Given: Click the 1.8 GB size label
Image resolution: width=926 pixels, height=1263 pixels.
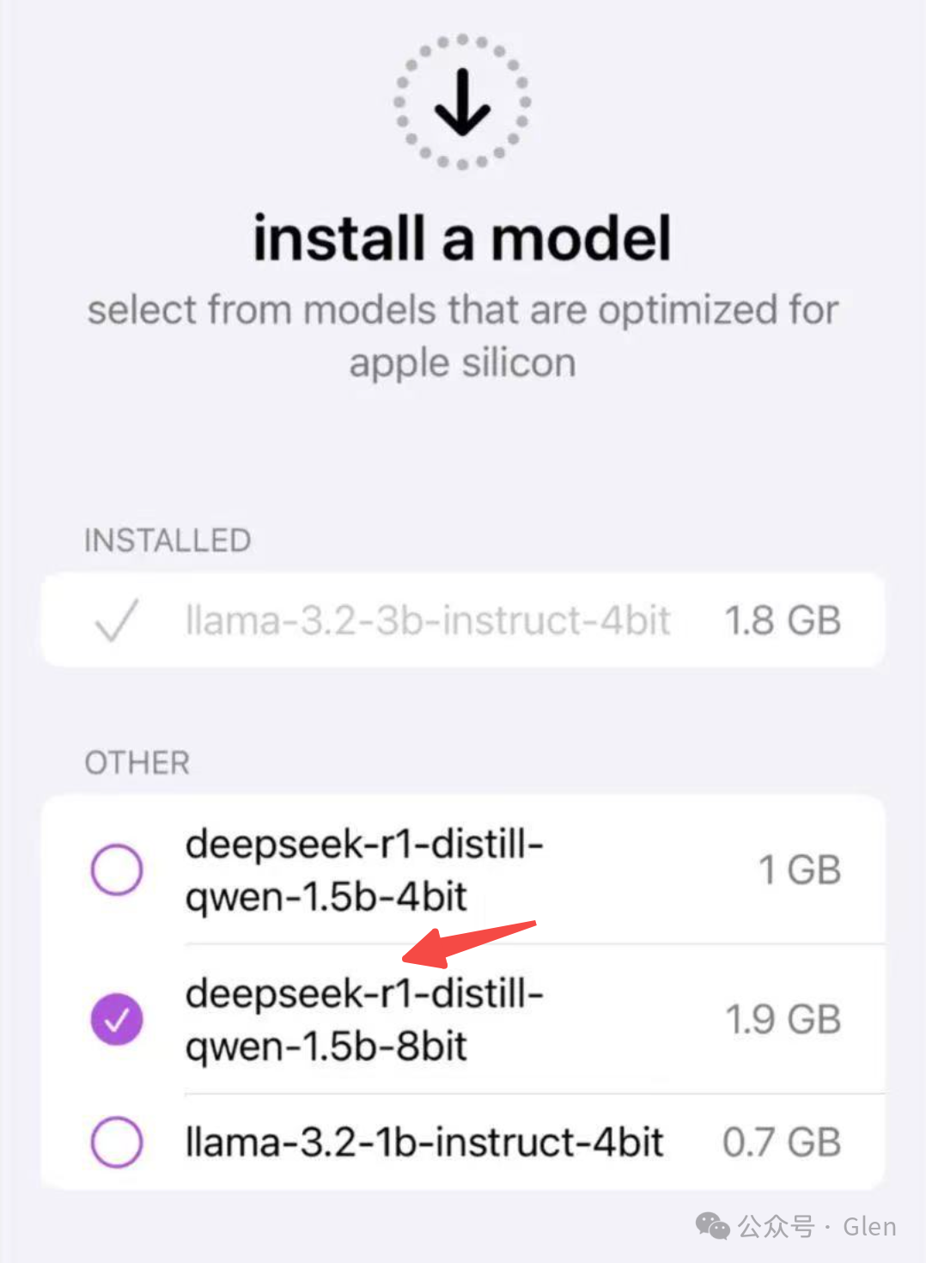Looking at the screenshot, I should 783,620.
